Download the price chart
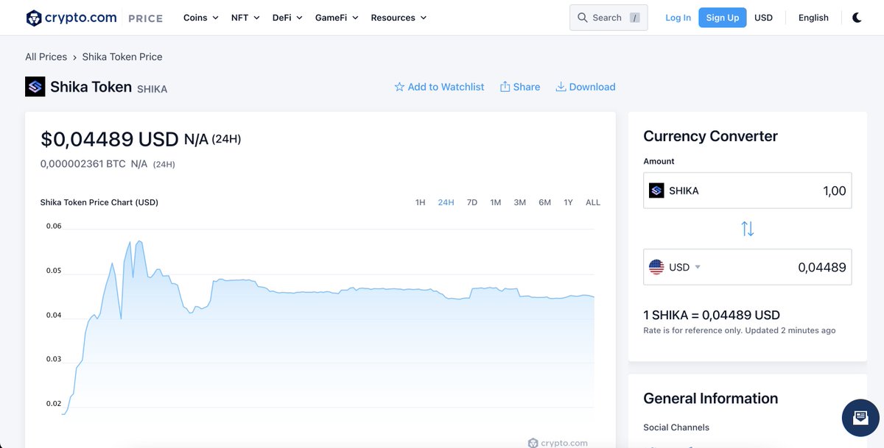 point(586,87)
